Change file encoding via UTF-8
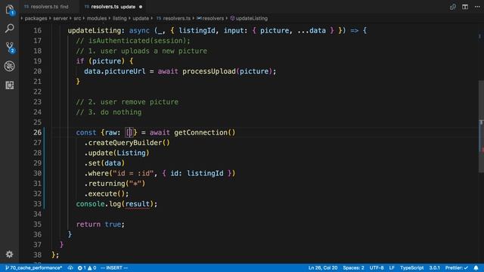484x272 pixels. 377,267
